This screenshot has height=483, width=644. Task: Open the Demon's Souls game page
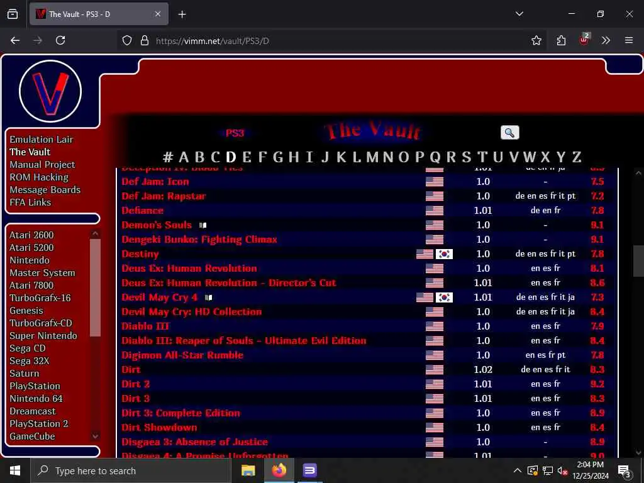click(157, 225)
